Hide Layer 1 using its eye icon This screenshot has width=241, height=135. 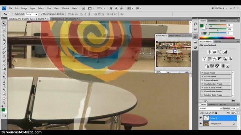[x=201, y=118]
